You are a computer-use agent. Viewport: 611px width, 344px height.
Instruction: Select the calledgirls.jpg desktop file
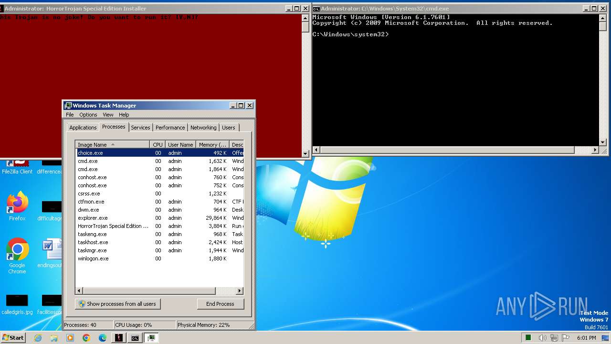pyautogui.click(x=17, y=304)
